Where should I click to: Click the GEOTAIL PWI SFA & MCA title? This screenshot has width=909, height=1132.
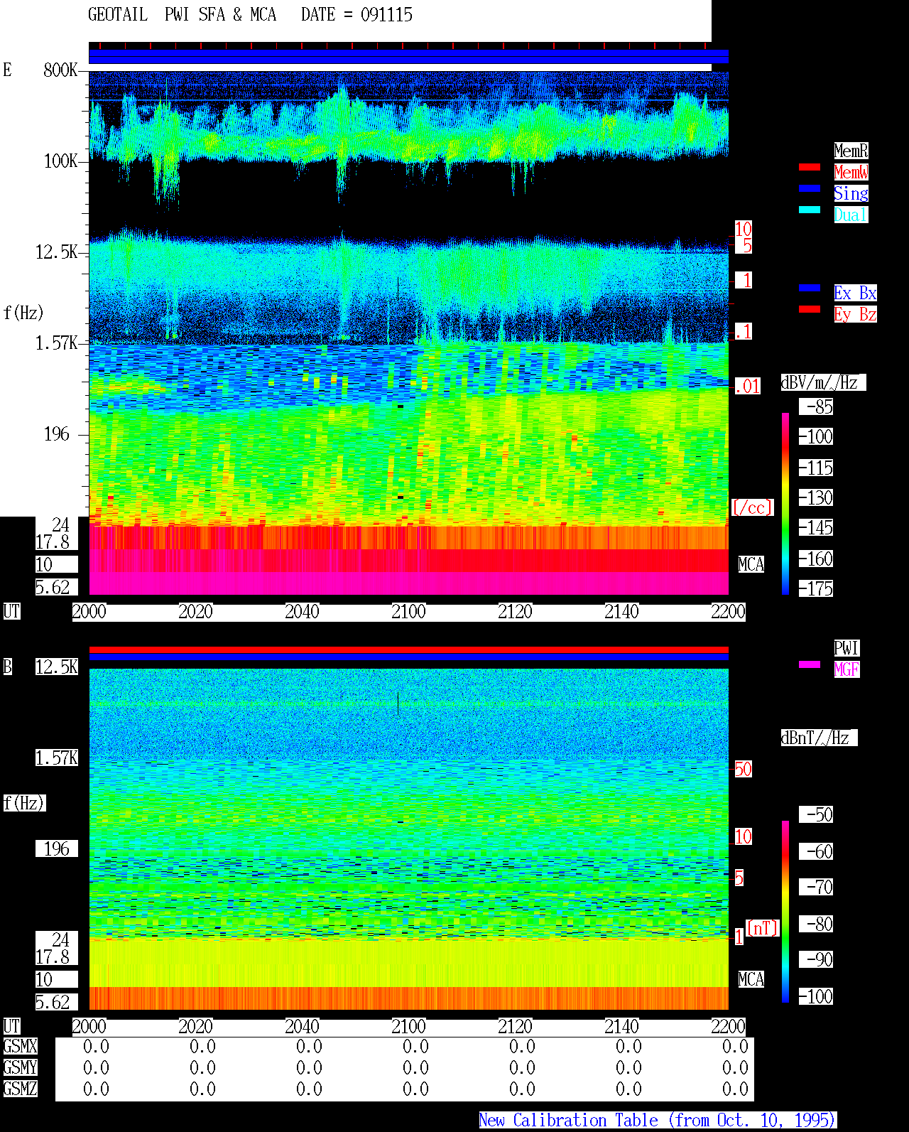click(182, 15)
